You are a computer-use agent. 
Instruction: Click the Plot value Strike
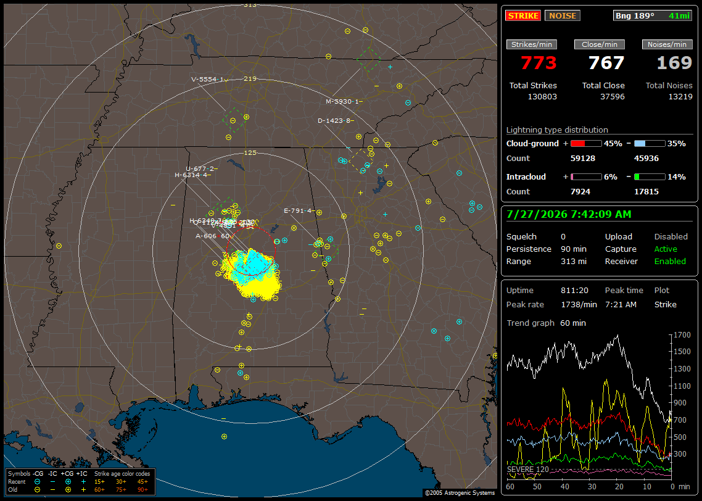665,304
